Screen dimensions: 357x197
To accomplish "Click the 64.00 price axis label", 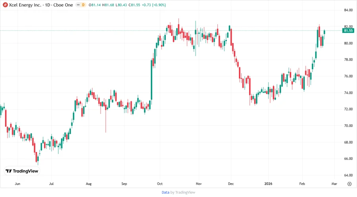I will tap(348, 175).
